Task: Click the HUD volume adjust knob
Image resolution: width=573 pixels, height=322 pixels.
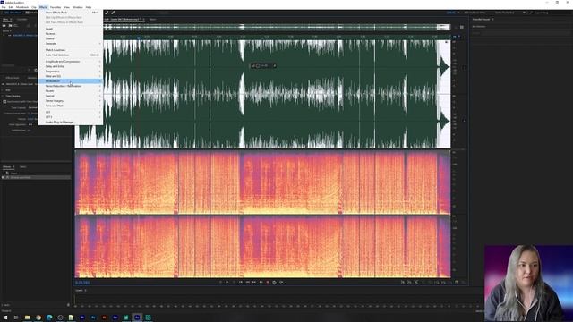Action: (258, 65)
